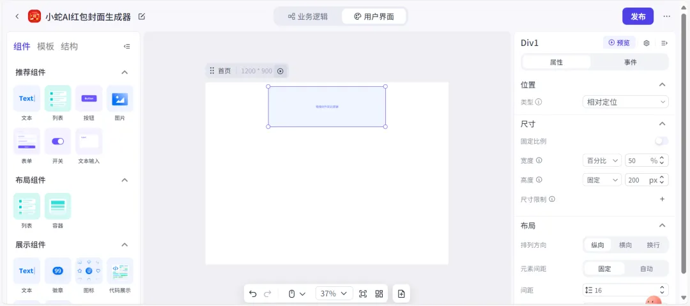This screenshot has height=306, width=690.
Task: Click info icon next to 宽度
Action: (539, 160)
